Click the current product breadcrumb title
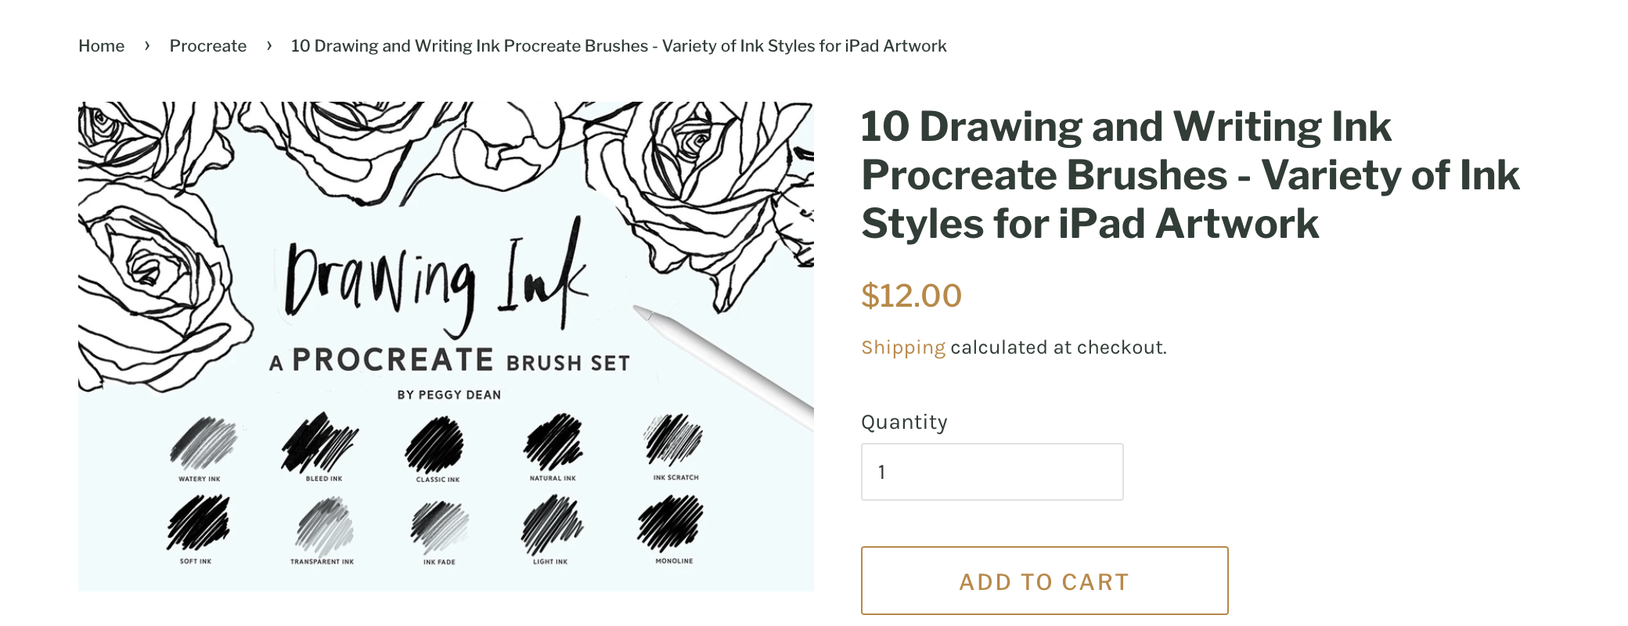 coord(618,46)
